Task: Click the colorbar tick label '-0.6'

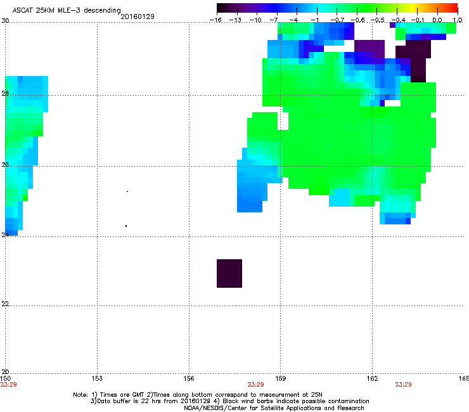Action: [357, 20]
